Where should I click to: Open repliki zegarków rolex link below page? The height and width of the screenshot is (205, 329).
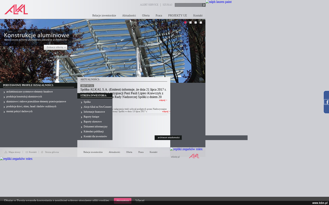[x=16, y=159]
